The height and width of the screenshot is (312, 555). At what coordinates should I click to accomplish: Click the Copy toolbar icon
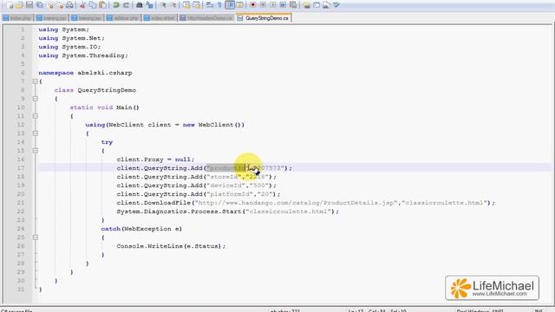point(93,5)
